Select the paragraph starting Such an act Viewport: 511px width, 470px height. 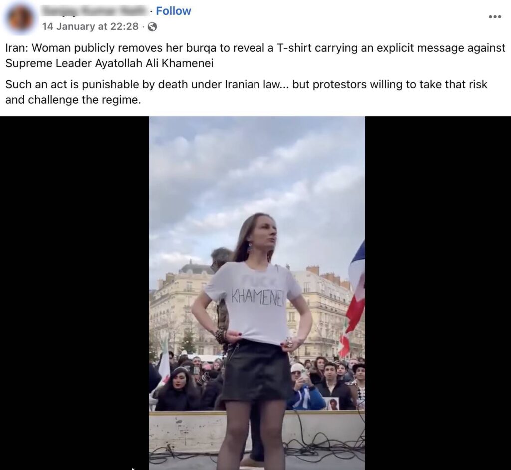[x=246, y=92]
